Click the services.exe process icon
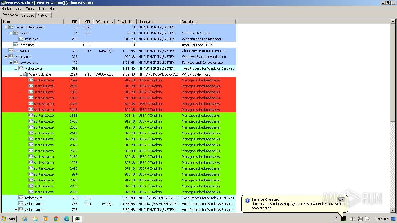397x223 pixels. coord(16,63)
